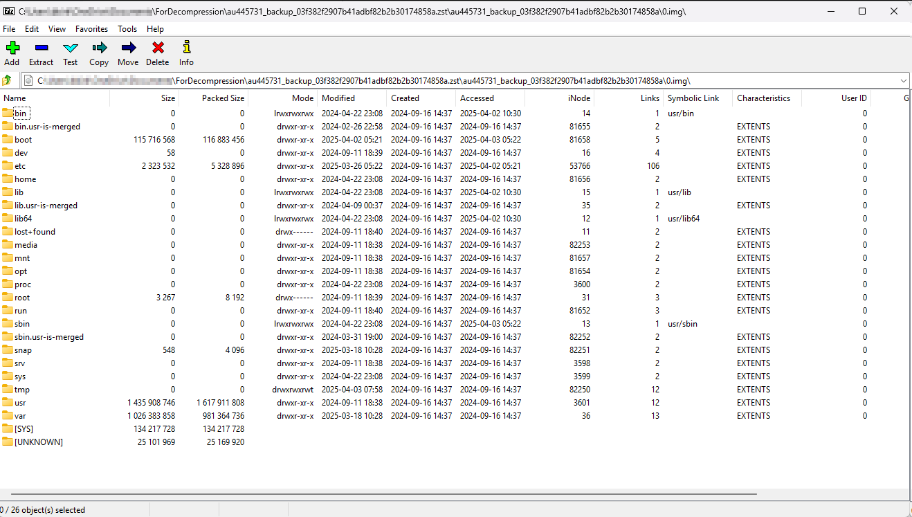
Task: Click the Delete toolbar icon
Action: coord(158,48)
